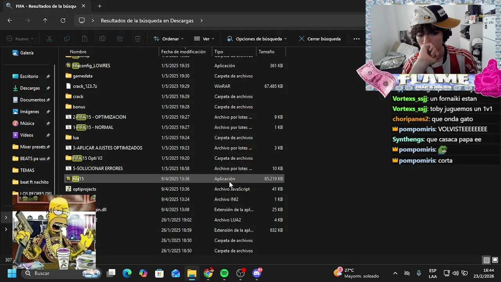Click the Cut scissors icon
This screenshot has width=501, height=282.
tap(49, 39)
